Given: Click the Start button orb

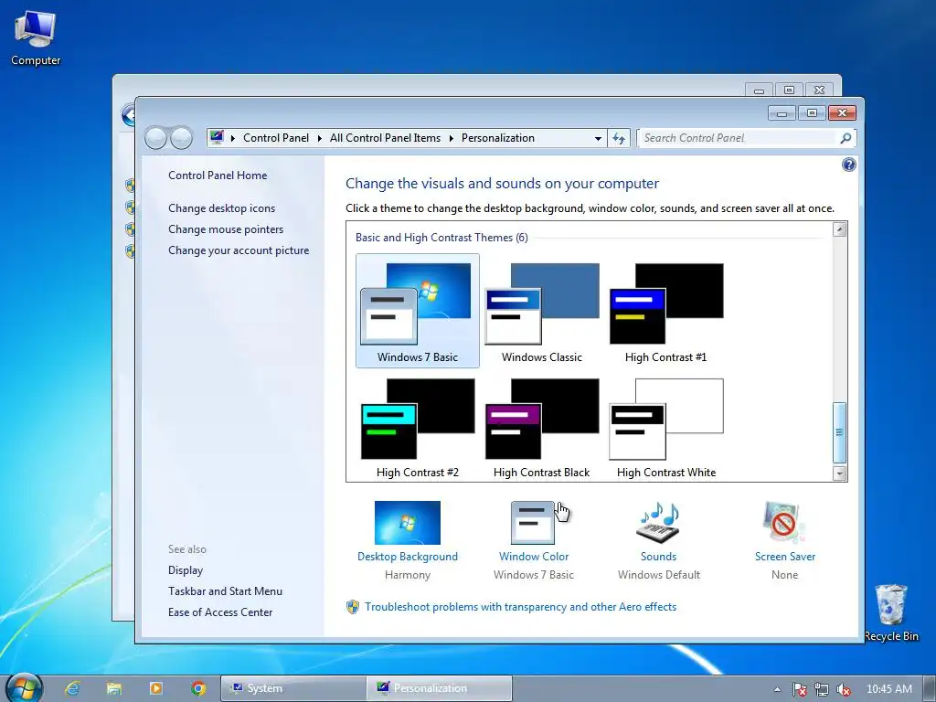Looking at the screenshot, I should click(x=24, y=687).
